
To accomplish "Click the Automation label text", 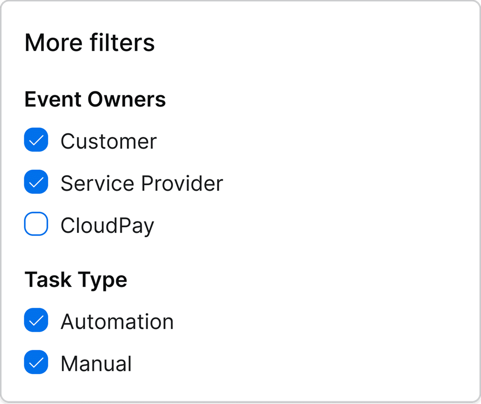I will click(117, 322).
